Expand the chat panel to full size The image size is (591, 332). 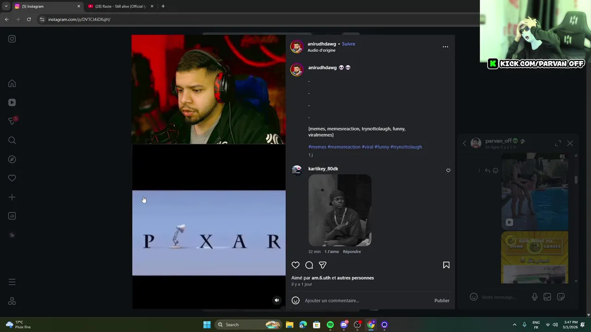pos(558,143)
